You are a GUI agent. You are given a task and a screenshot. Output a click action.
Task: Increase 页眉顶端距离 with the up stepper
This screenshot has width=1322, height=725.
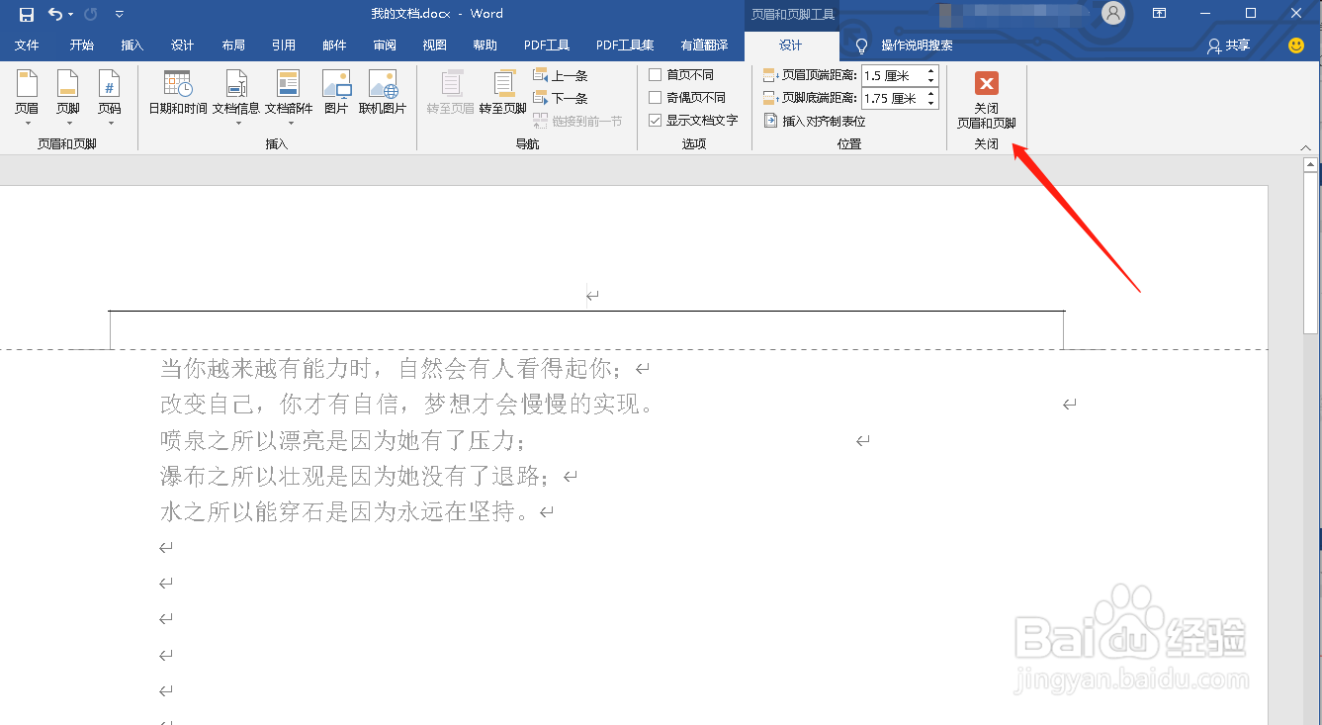(930, 69)
